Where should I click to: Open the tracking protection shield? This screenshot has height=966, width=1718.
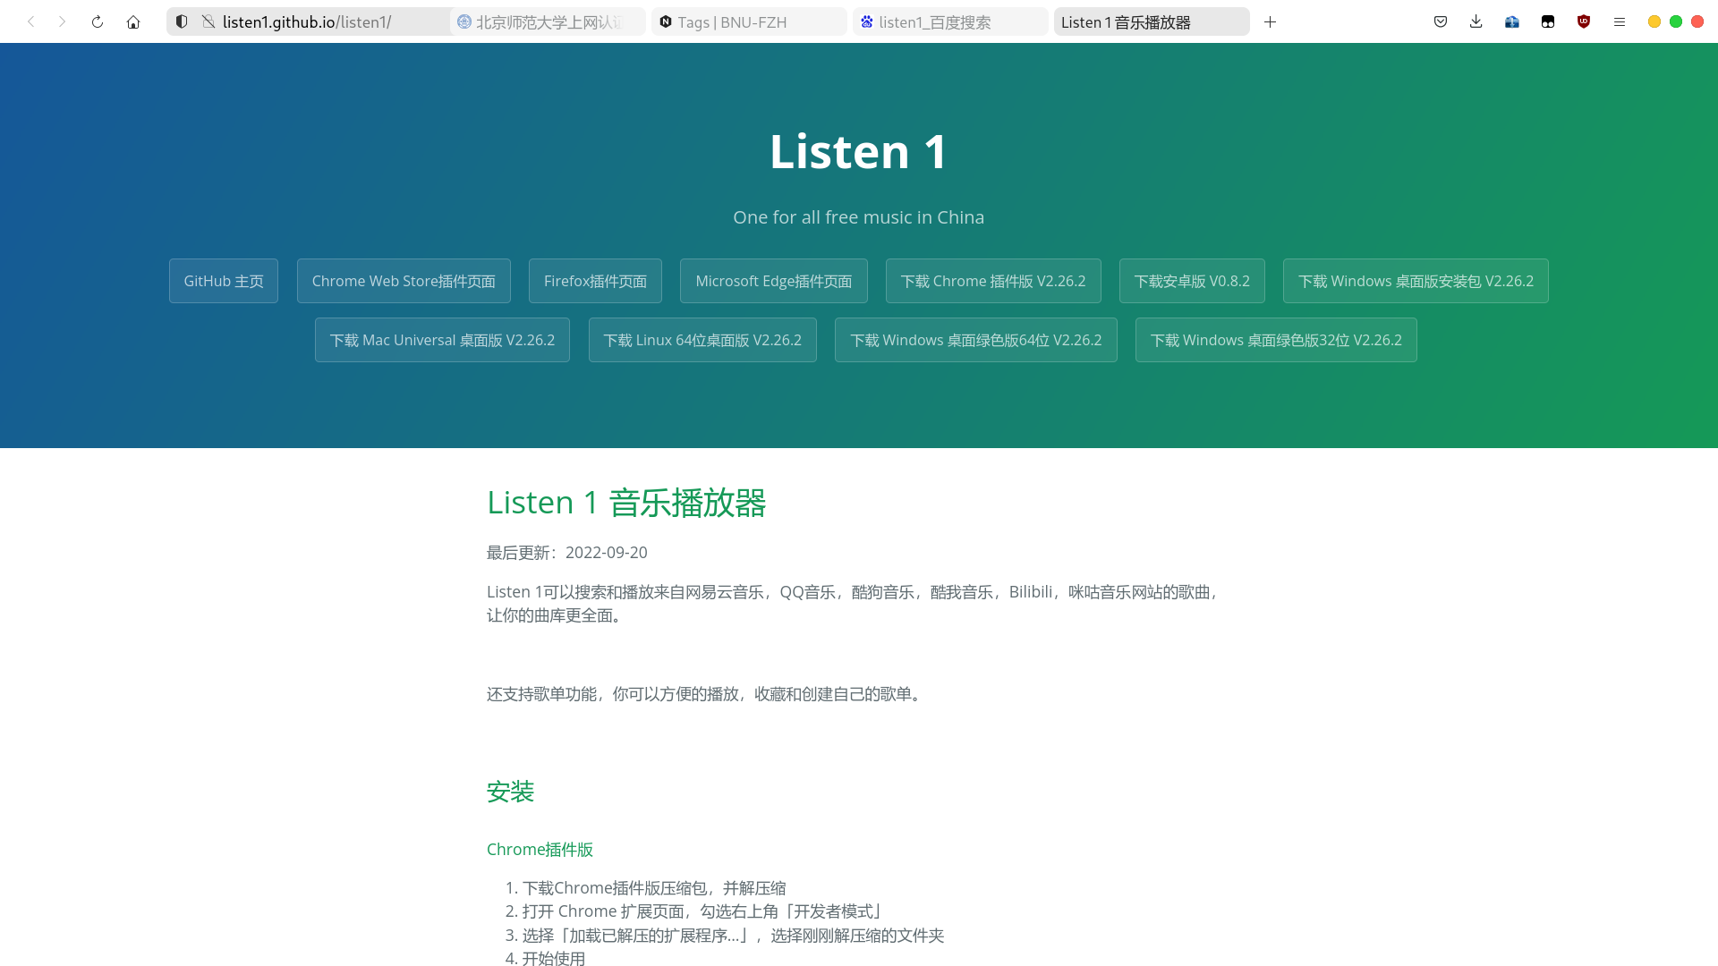point(182,21)
